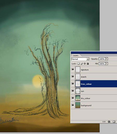Viewport: 117px width, 134px height.
Task: Add a layer style icon
Action: click(109, 122)
